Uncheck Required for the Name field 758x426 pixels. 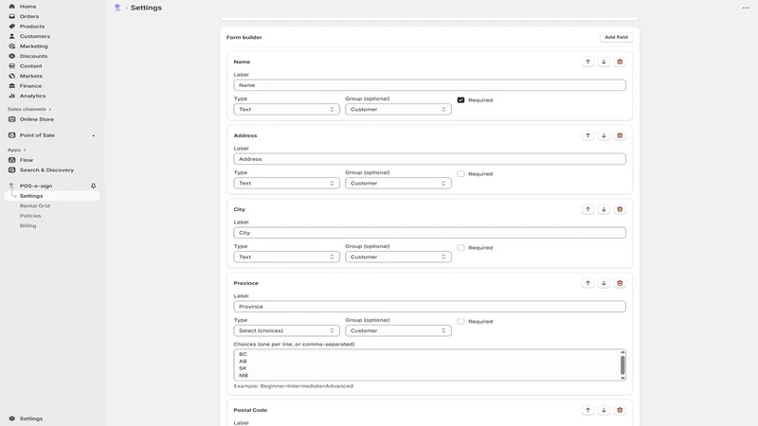tap(460, 100)
